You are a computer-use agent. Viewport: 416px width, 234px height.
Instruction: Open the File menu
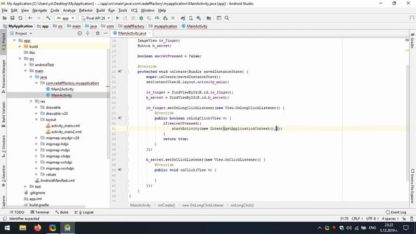pos(5,10)
